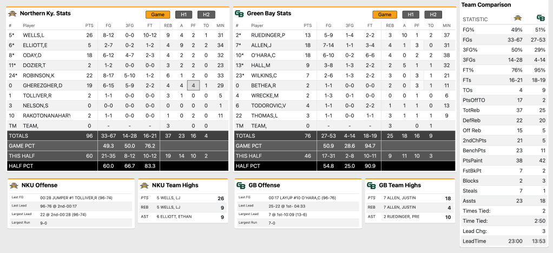553x253 pixels.
Task: Click highlighted PF cell for GHEREZGHER,D
Action: pyautogui.click(x=194, y=85)
